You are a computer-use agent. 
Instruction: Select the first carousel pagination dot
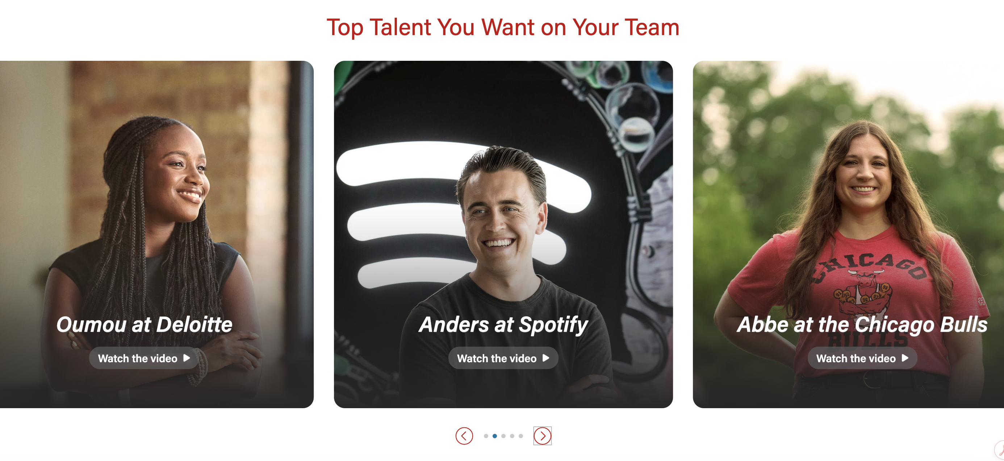tap(486, 436)
